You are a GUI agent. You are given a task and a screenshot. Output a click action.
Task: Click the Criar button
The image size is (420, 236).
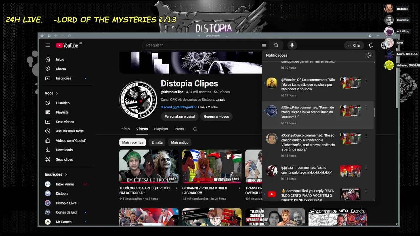(x=354, y=45)
